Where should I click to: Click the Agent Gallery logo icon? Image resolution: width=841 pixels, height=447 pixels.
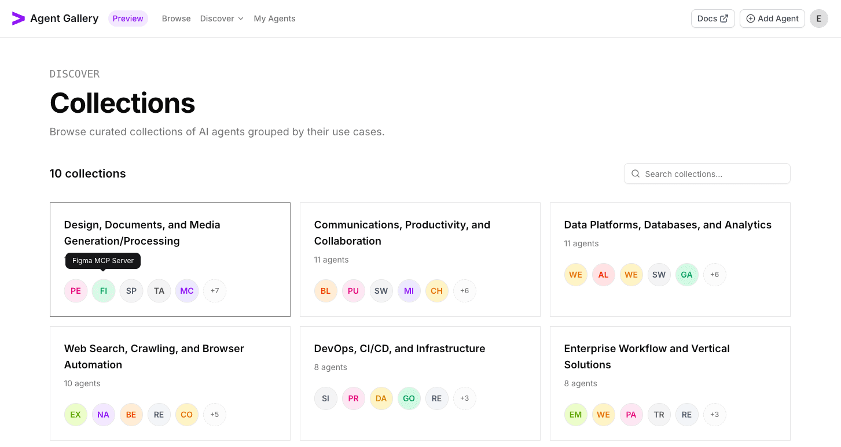pyautogui.click(x=19, y=18)
